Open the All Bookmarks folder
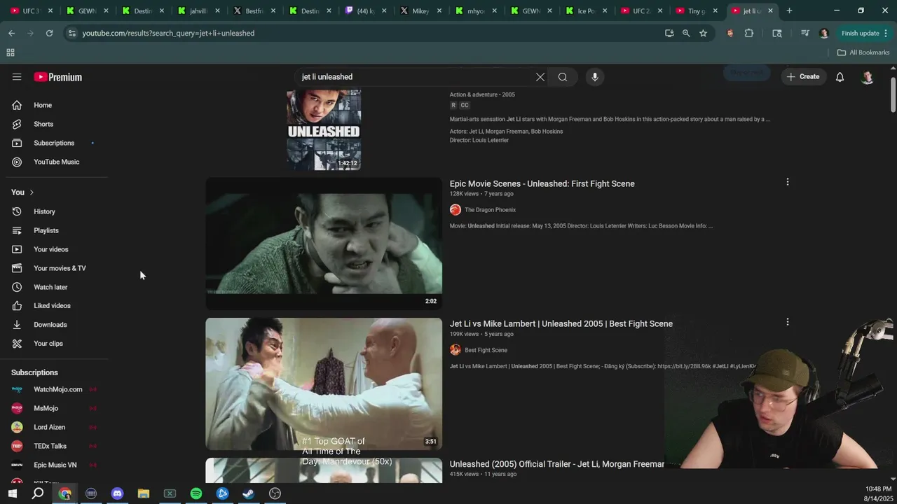 tap(863, 52)
